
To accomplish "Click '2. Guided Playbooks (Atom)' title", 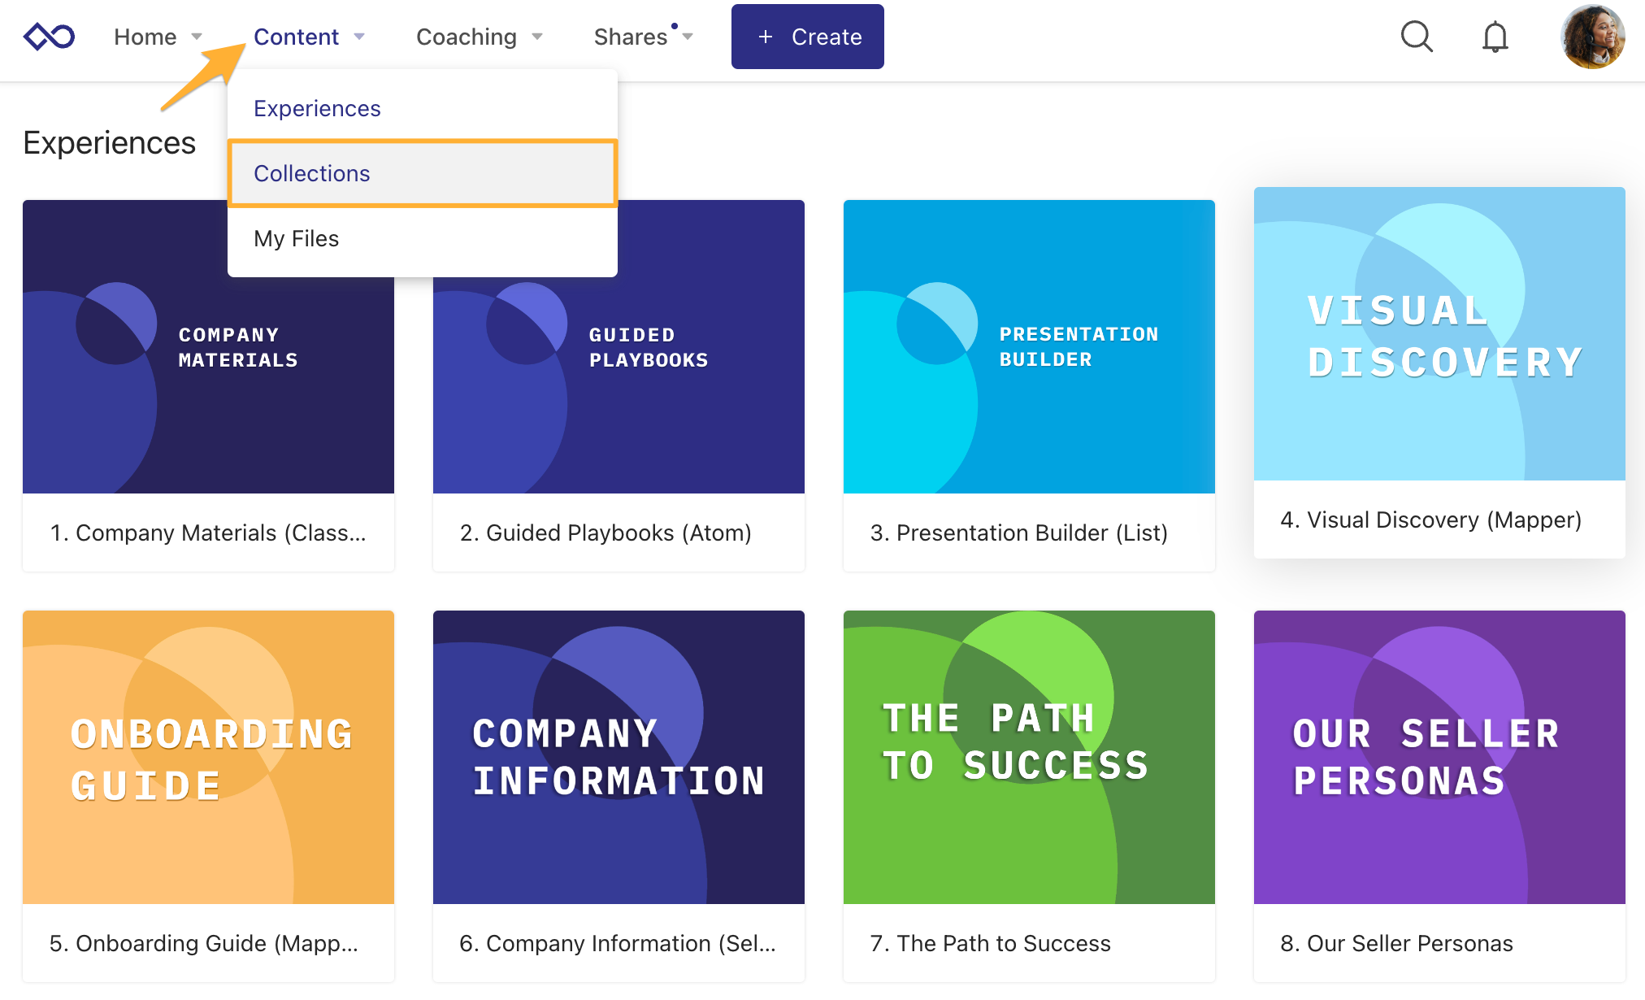I will (x=605, y=533).
